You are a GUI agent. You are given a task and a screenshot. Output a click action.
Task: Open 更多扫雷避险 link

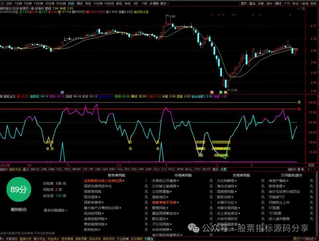tap(56, 210)
